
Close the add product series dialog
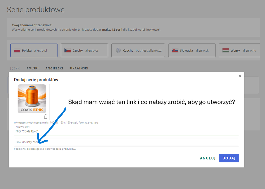[x=240, y=76]
